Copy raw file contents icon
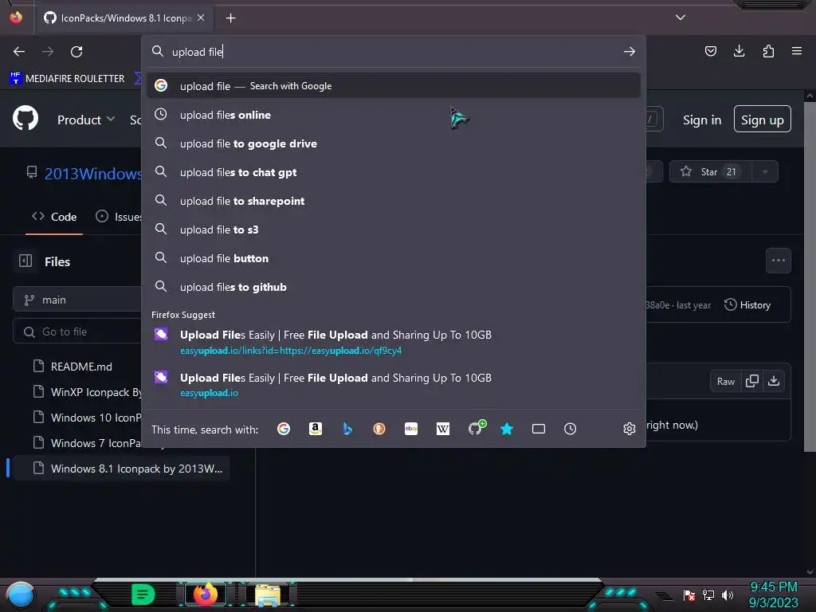The image size is (816, 612). coord(752,382)
